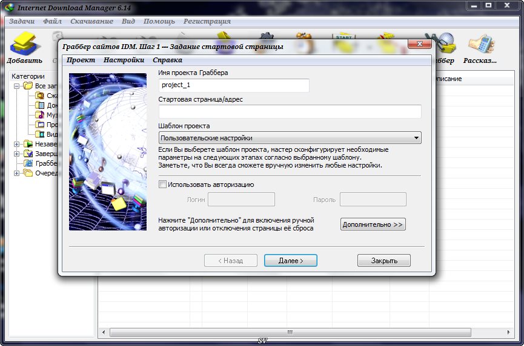Click the Логин input field
Screen dimensions: 524x346
(x=241, y=200)
